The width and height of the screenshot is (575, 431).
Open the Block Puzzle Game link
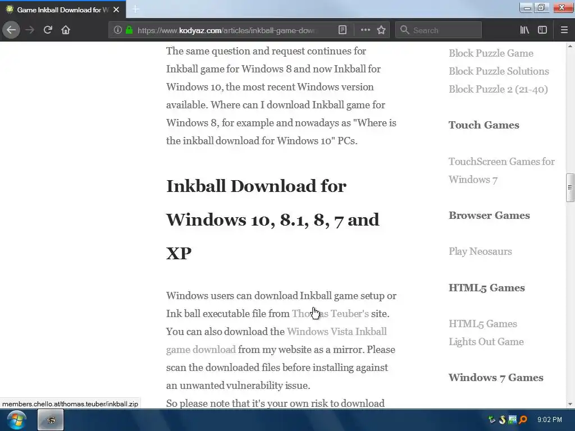tap(491, 53)
